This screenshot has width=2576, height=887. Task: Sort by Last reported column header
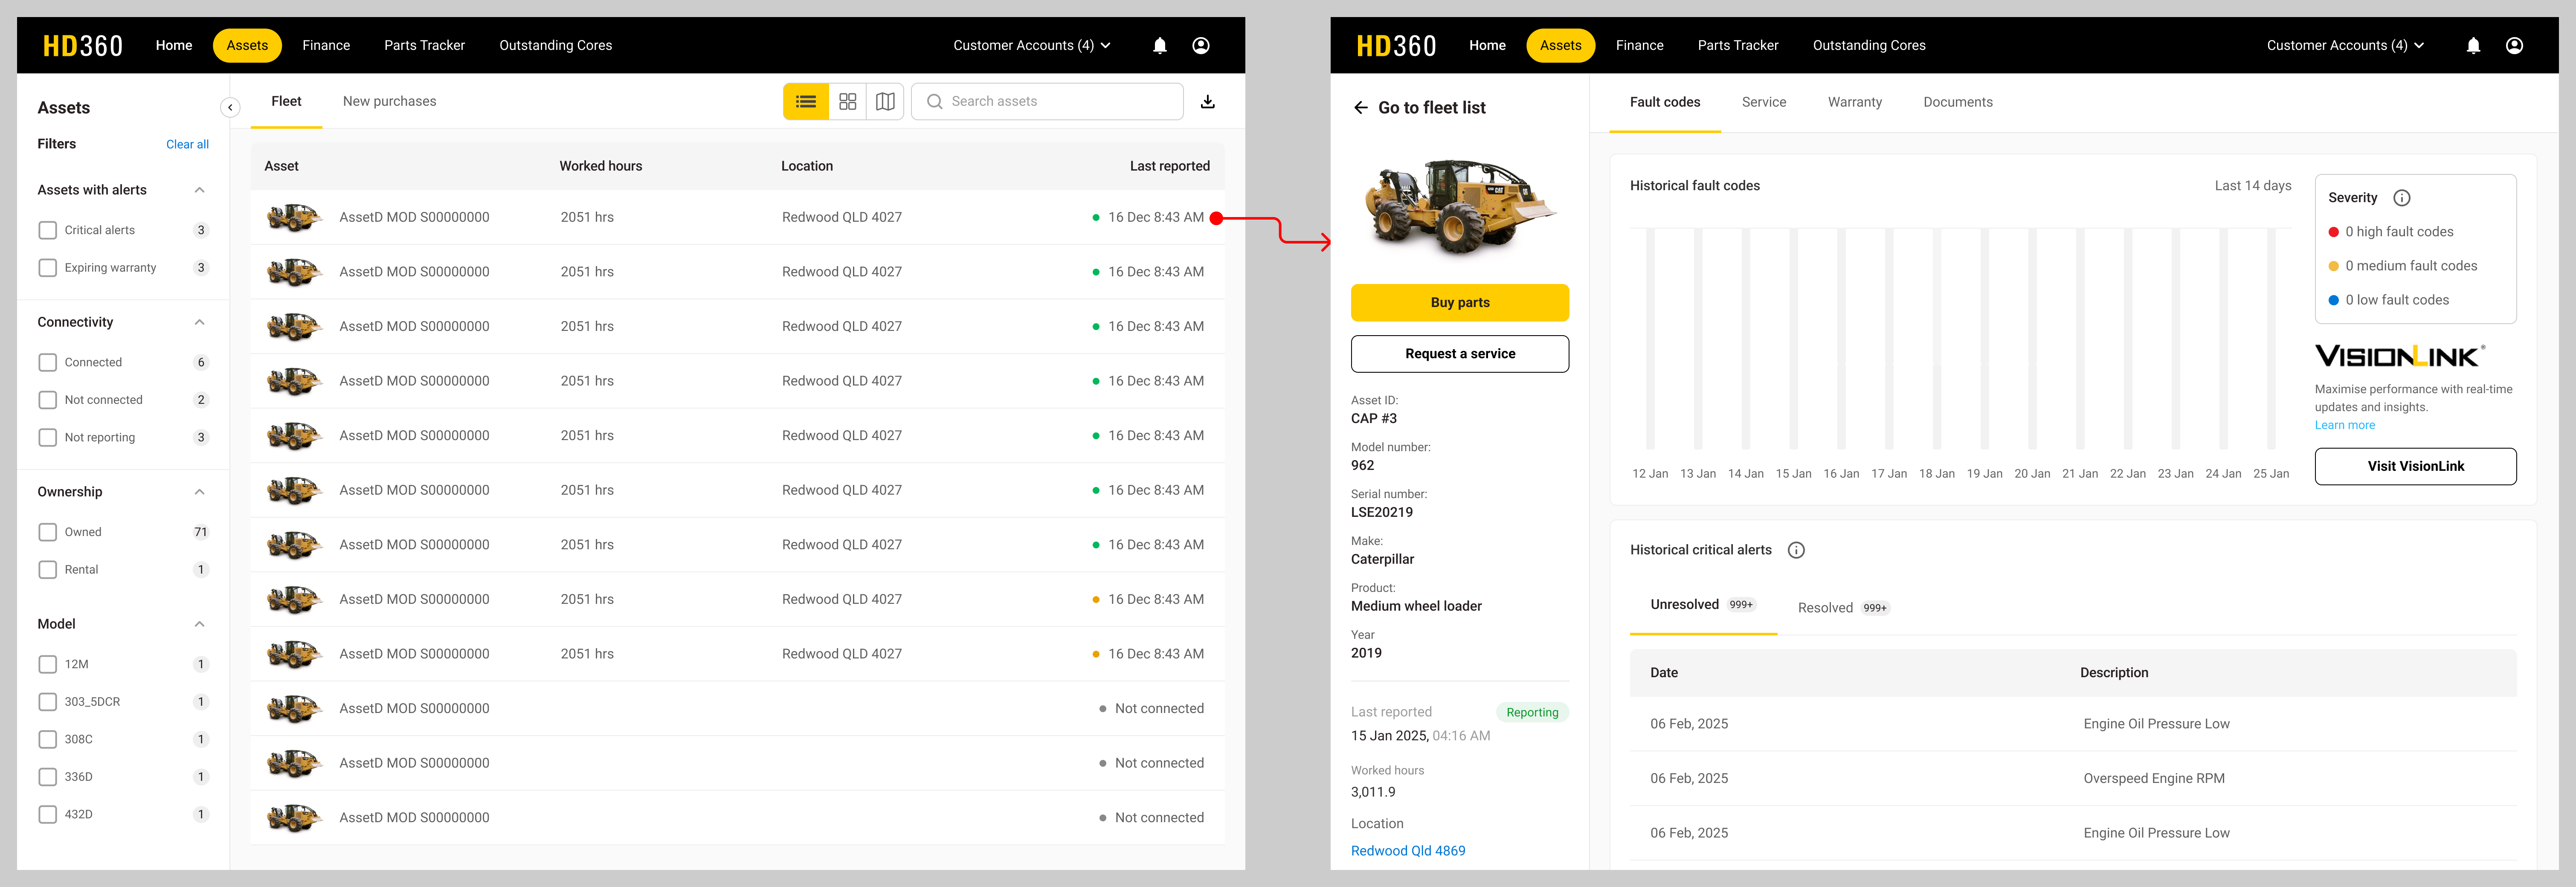[x=1169, y=166]
